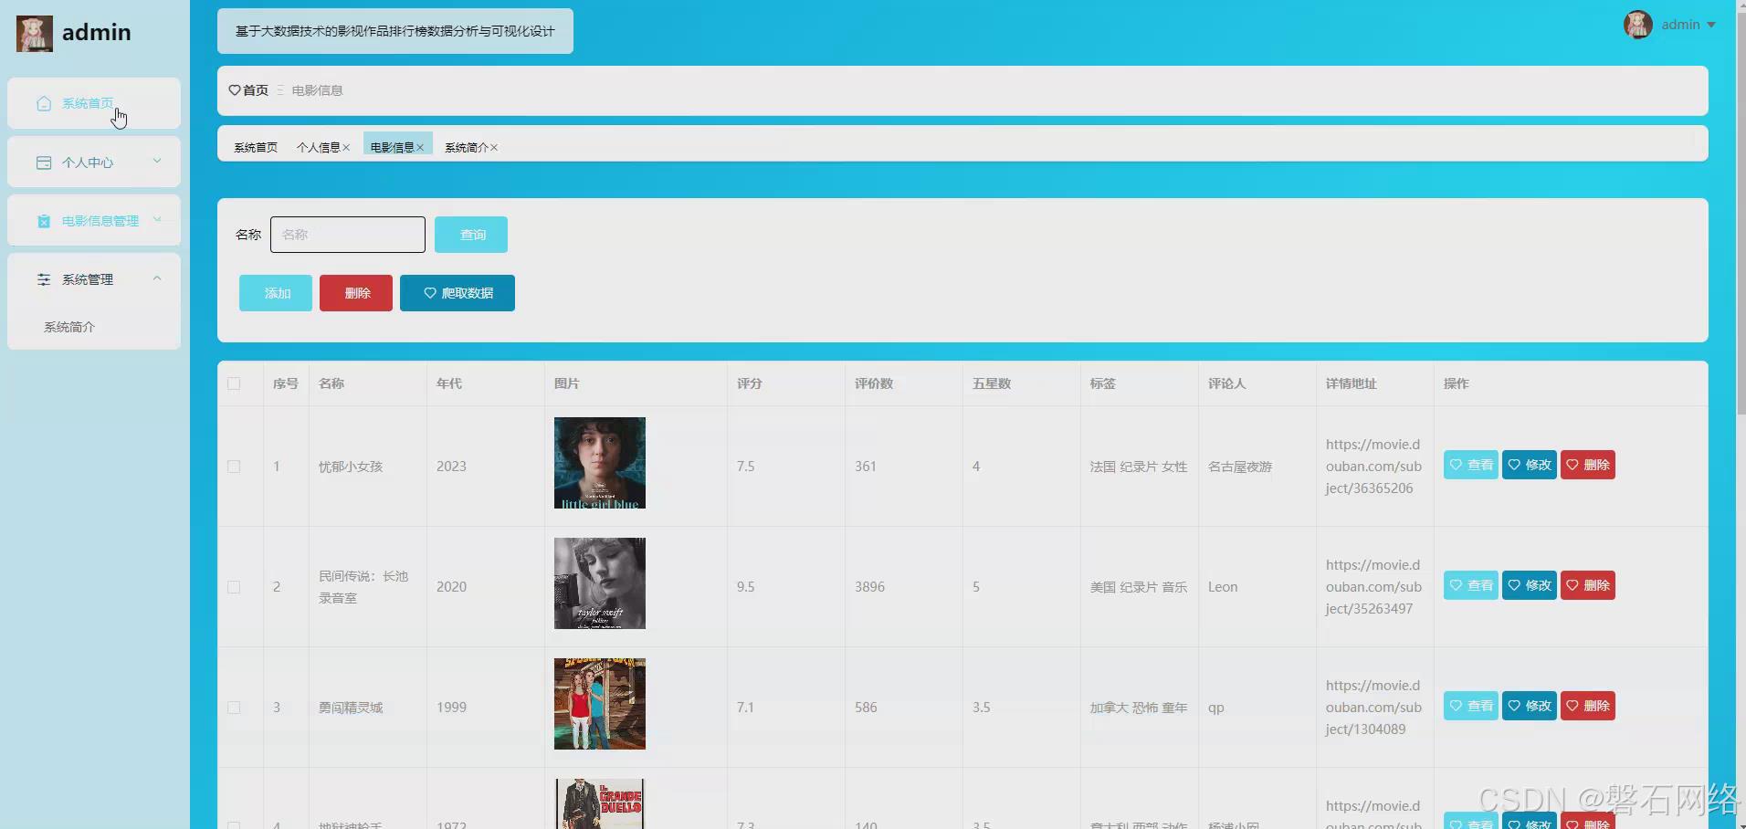Open the 电影信息管理 sidebar menu
Image resolution: width=1746 pixels, height=829 pixels.
click(x=94, y=220)
